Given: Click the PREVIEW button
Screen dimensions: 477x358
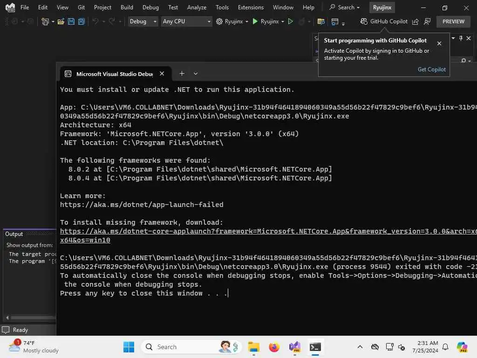Looking at the screenshot, I should click(x=453, y=21).
